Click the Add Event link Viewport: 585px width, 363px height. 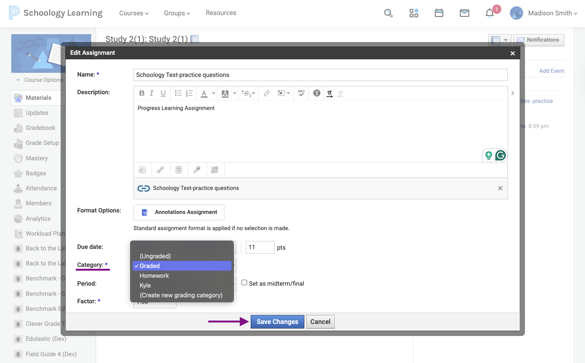pyautogui.click(x=552, y=71)
